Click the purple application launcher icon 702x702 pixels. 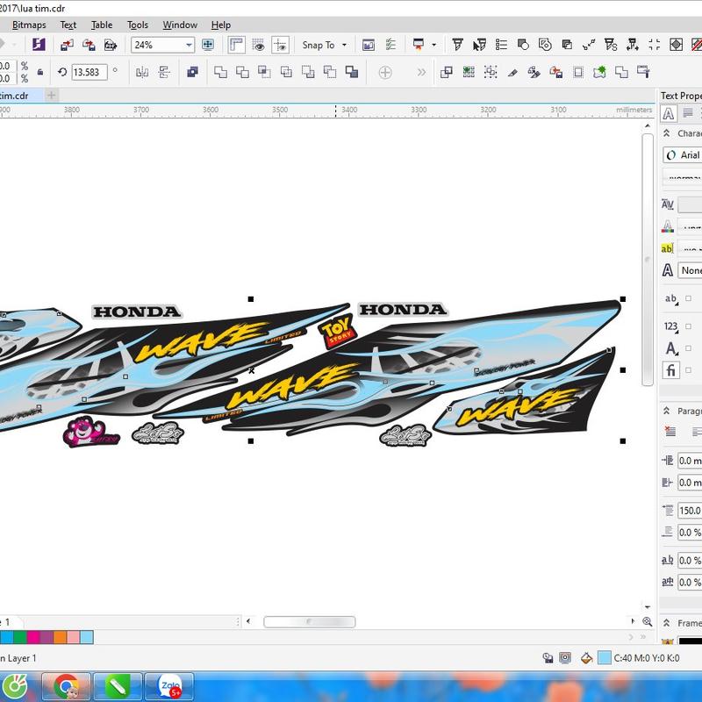39,45
